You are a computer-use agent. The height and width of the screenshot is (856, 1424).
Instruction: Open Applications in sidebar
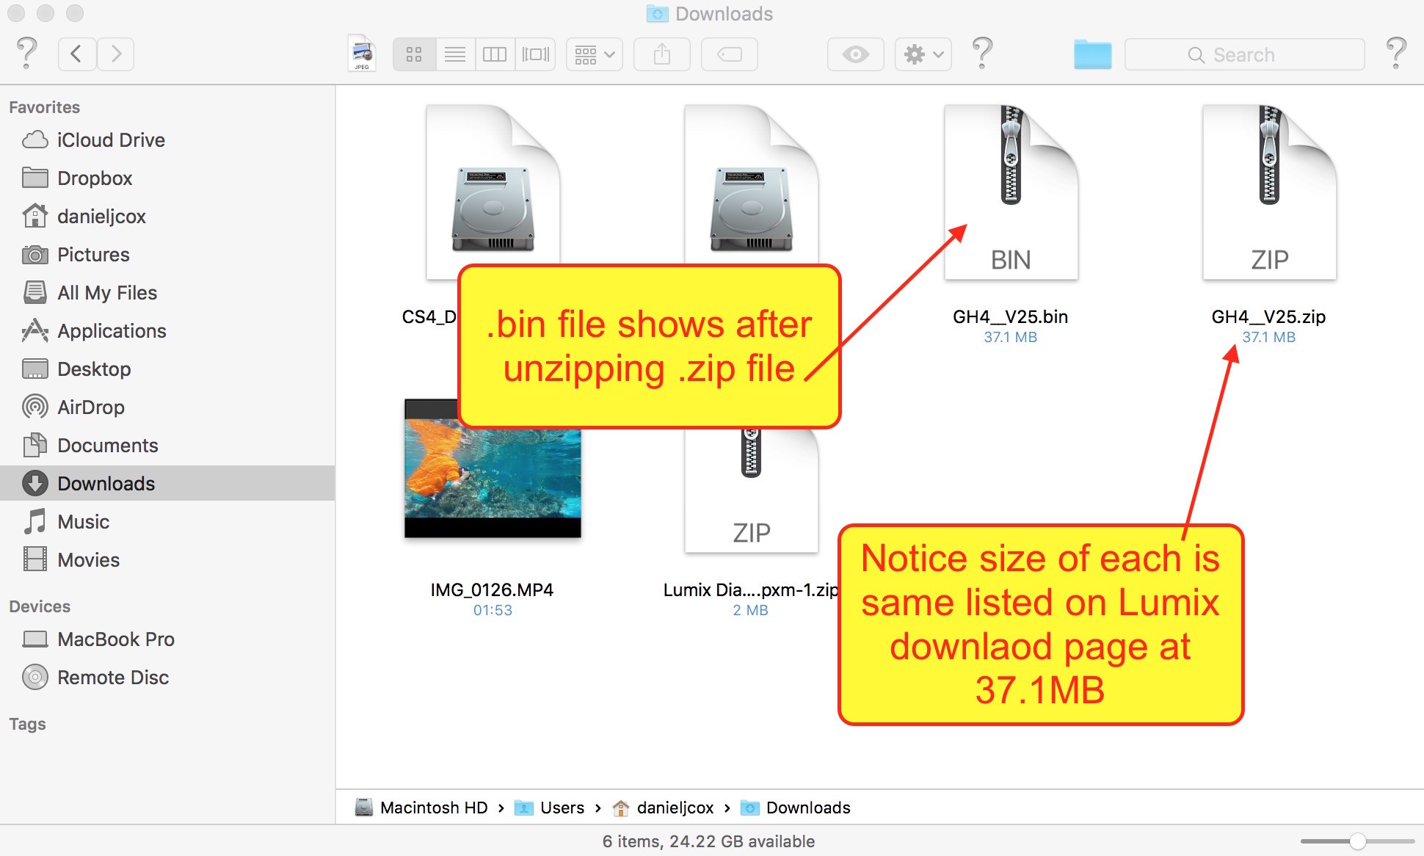[x=167, y=330]
